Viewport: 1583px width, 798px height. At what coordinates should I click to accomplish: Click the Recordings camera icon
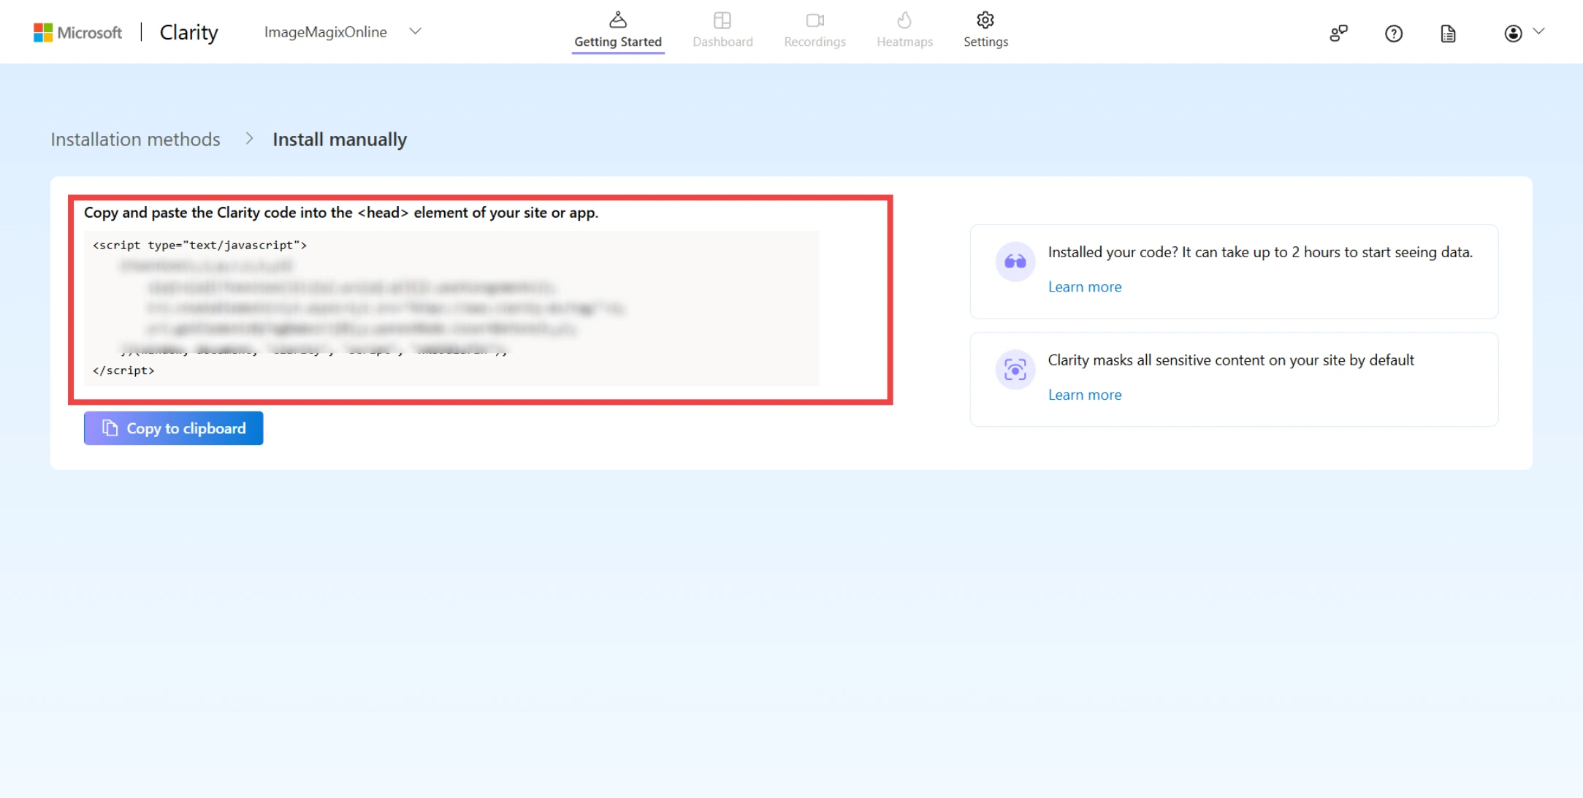pos(815,20)
